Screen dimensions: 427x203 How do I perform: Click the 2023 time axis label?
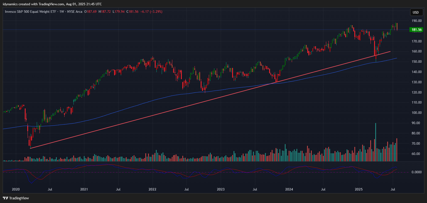221,189
